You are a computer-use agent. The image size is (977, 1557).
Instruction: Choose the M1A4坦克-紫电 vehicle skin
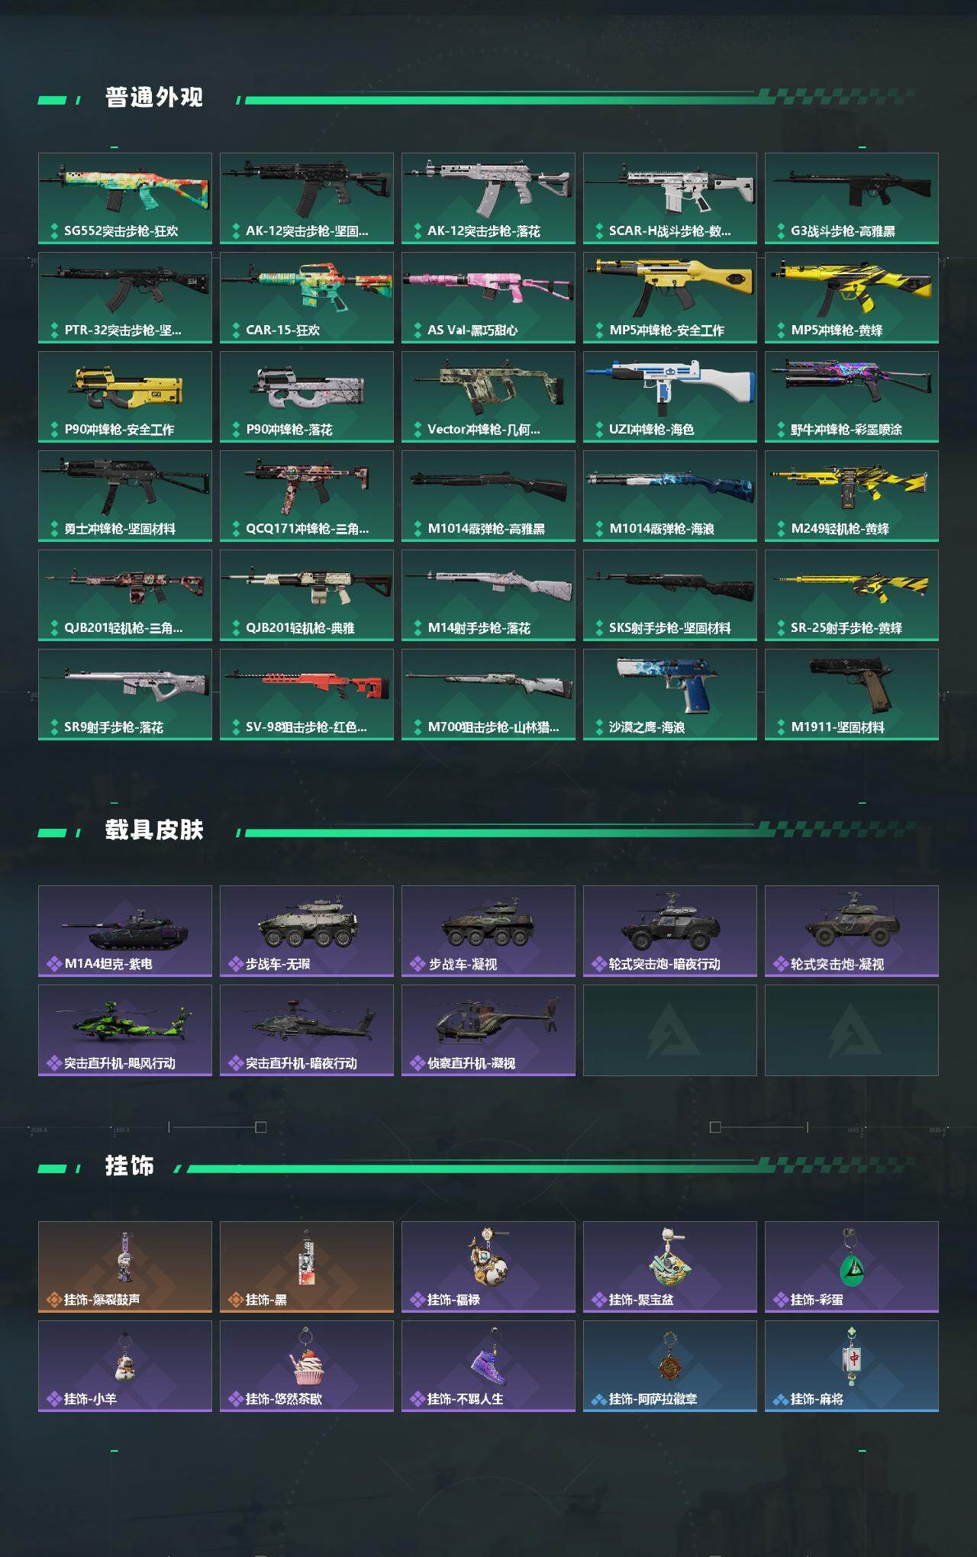(x=125, y=931)
